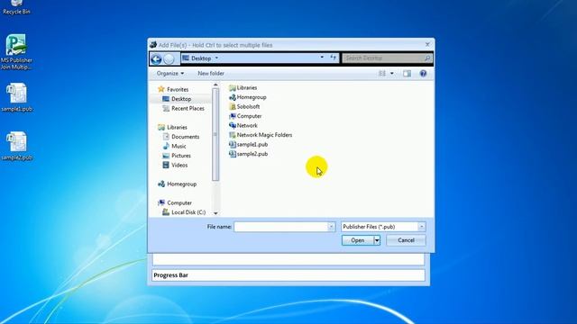Click the Progress Bar in background window
This screenshot has width=577, height=324.
[288, 275]
